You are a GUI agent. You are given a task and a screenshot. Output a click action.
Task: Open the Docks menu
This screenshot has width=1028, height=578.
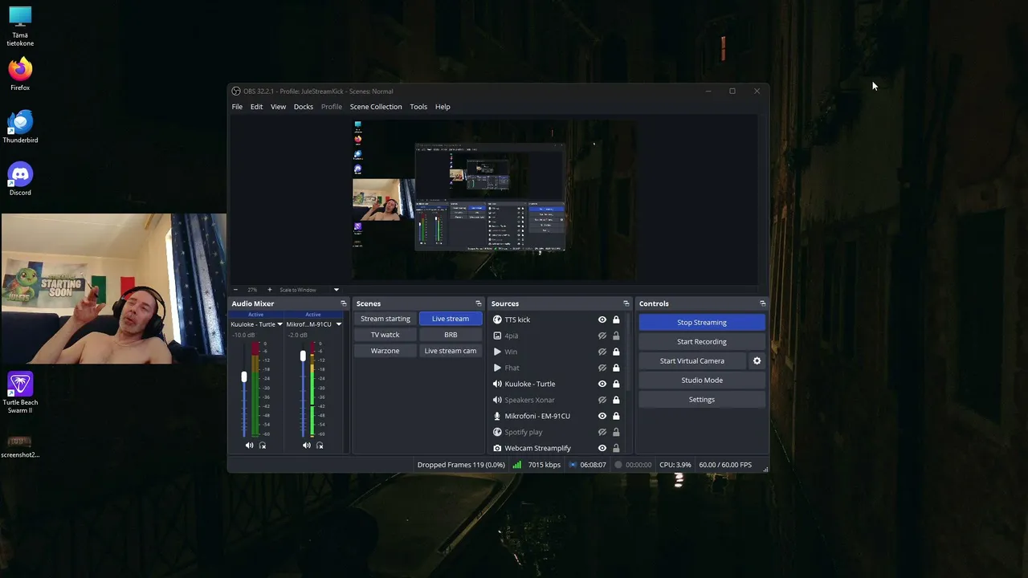click(304, 107)
